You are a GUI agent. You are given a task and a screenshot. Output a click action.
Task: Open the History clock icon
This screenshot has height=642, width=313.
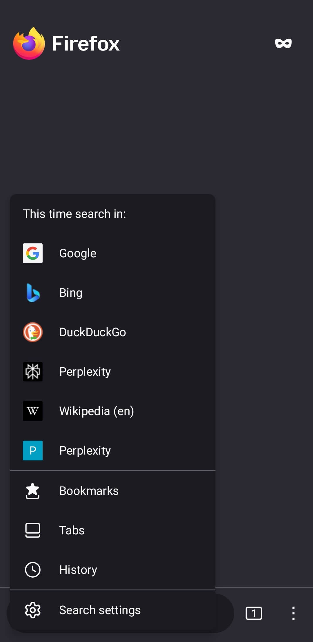pos(33,569)
